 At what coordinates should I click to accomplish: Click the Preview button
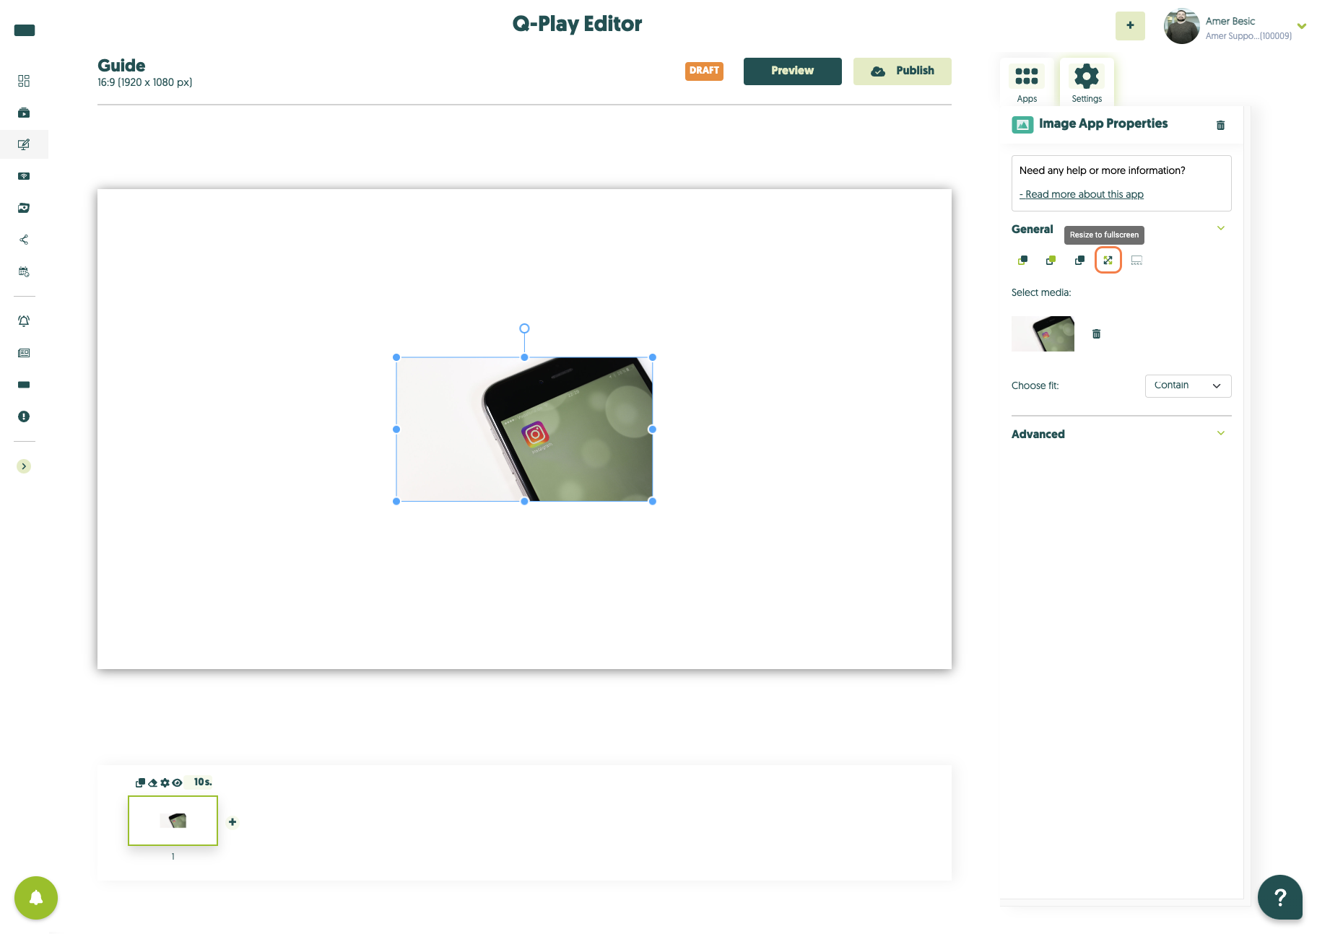tap(792, 71)
